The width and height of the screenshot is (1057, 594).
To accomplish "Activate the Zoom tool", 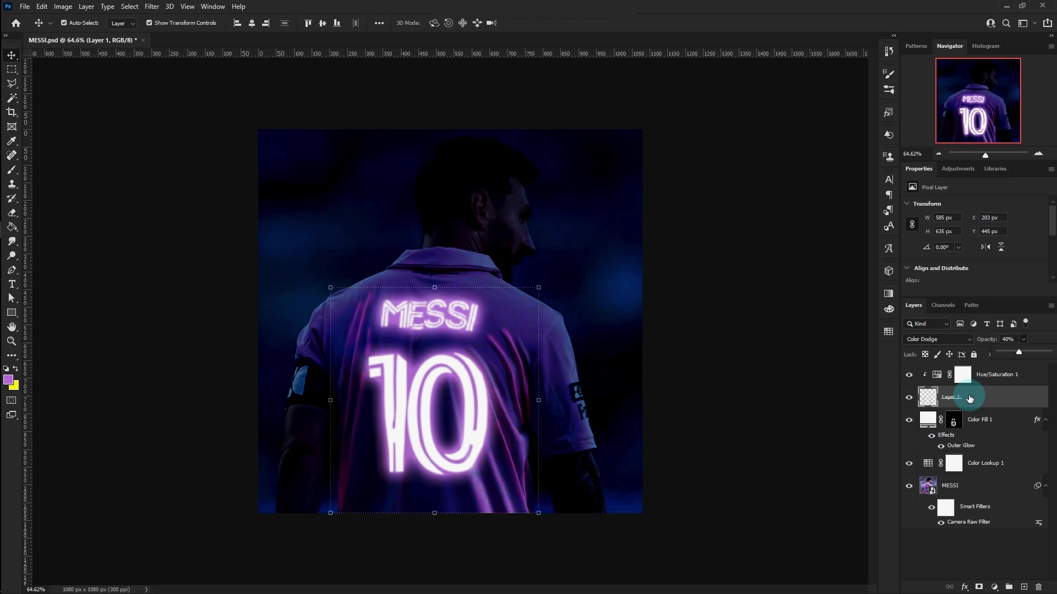I will coord(12,341).
